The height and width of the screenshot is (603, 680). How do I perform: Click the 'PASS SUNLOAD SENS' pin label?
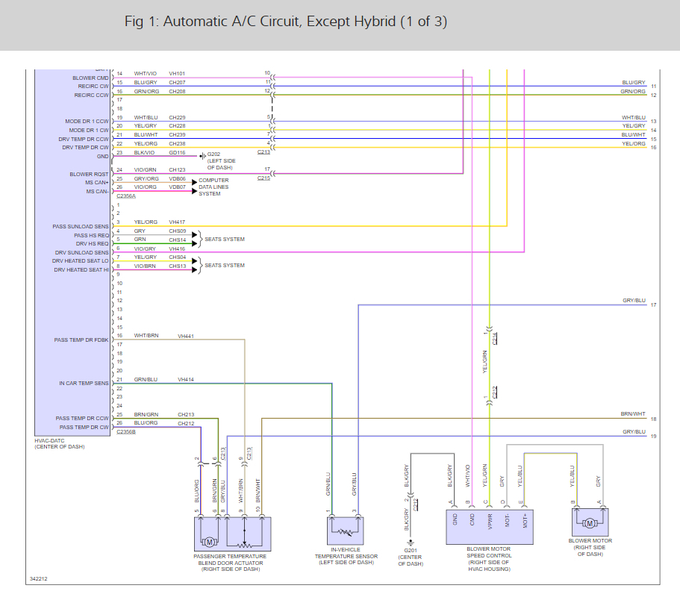pos(81,226)
